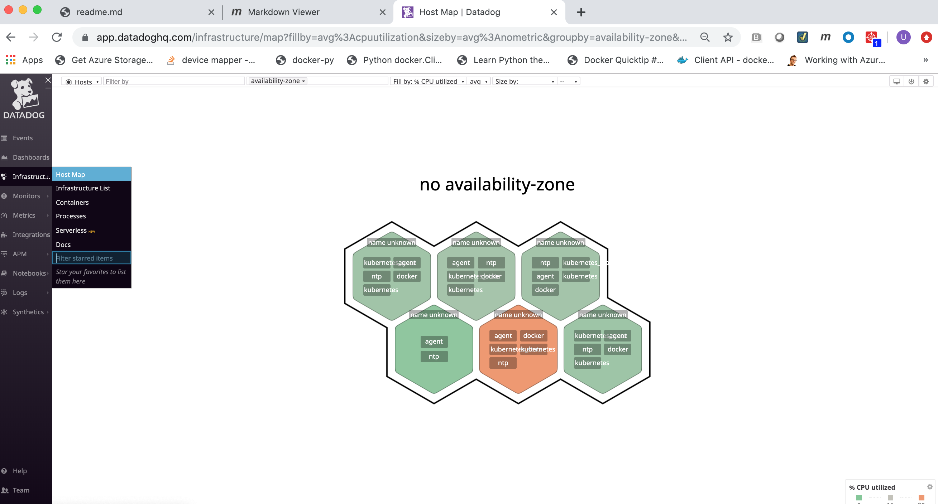Focus the Filter starred items field
Screen dimensions: 938x504
92,258
